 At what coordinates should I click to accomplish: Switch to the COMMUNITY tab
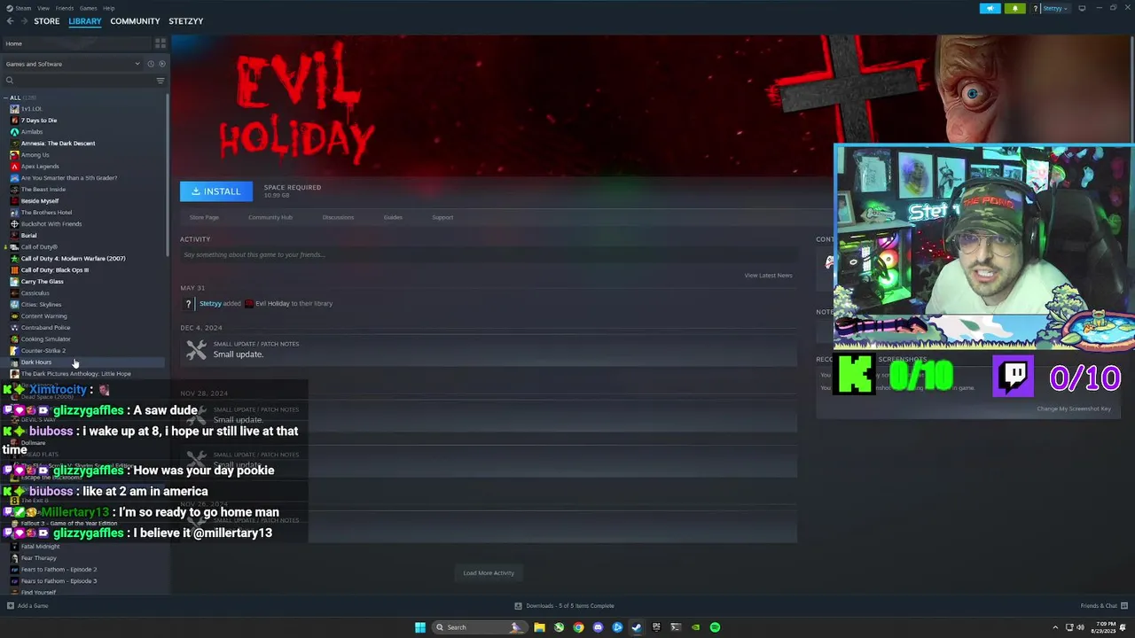(x=135, y=21)
